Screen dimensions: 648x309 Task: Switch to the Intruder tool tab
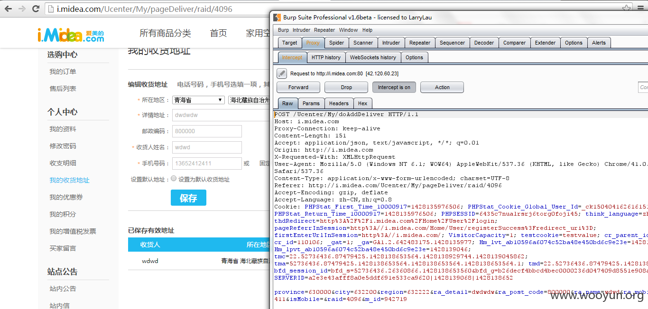click(391, 43)
